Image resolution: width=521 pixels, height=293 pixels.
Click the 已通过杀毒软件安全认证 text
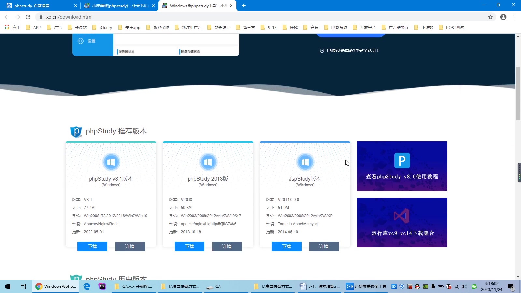(353, 50)
